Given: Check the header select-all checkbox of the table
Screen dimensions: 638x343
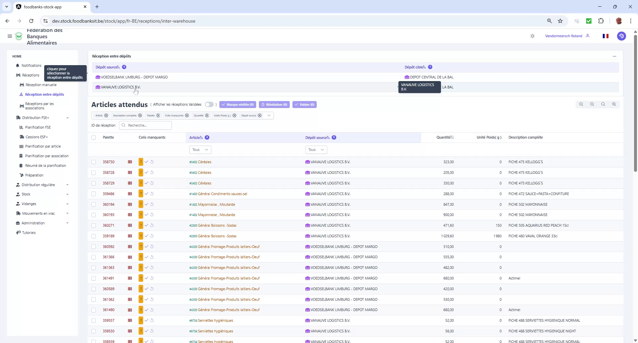Looking at the screenshot, I should (x=94, y=137).
